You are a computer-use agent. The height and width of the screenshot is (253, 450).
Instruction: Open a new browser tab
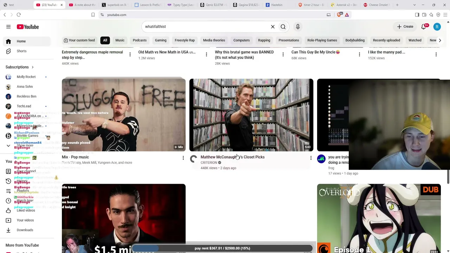click(397, 5)
